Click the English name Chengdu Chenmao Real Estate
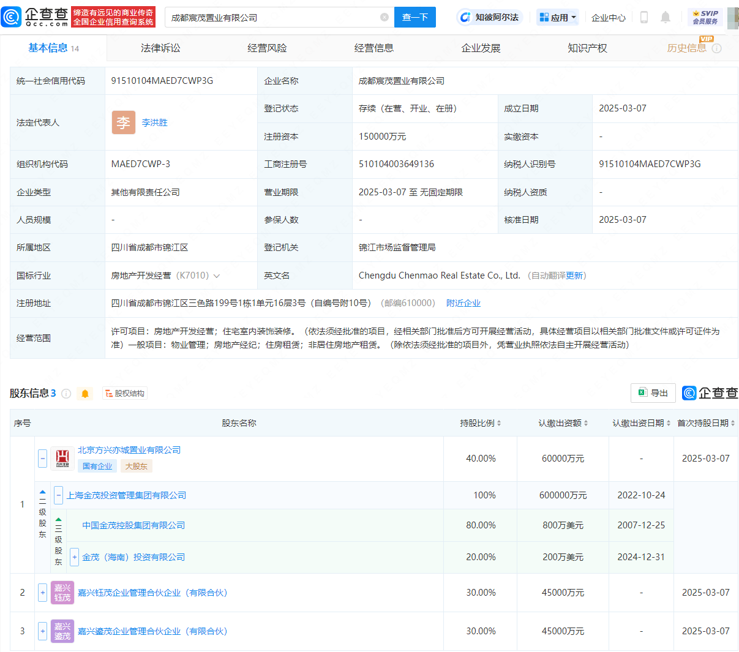This screenshot has height=652, width=739. tap(440, 275)
